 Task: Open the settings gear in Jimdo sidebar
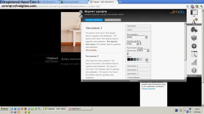point(194,46)
